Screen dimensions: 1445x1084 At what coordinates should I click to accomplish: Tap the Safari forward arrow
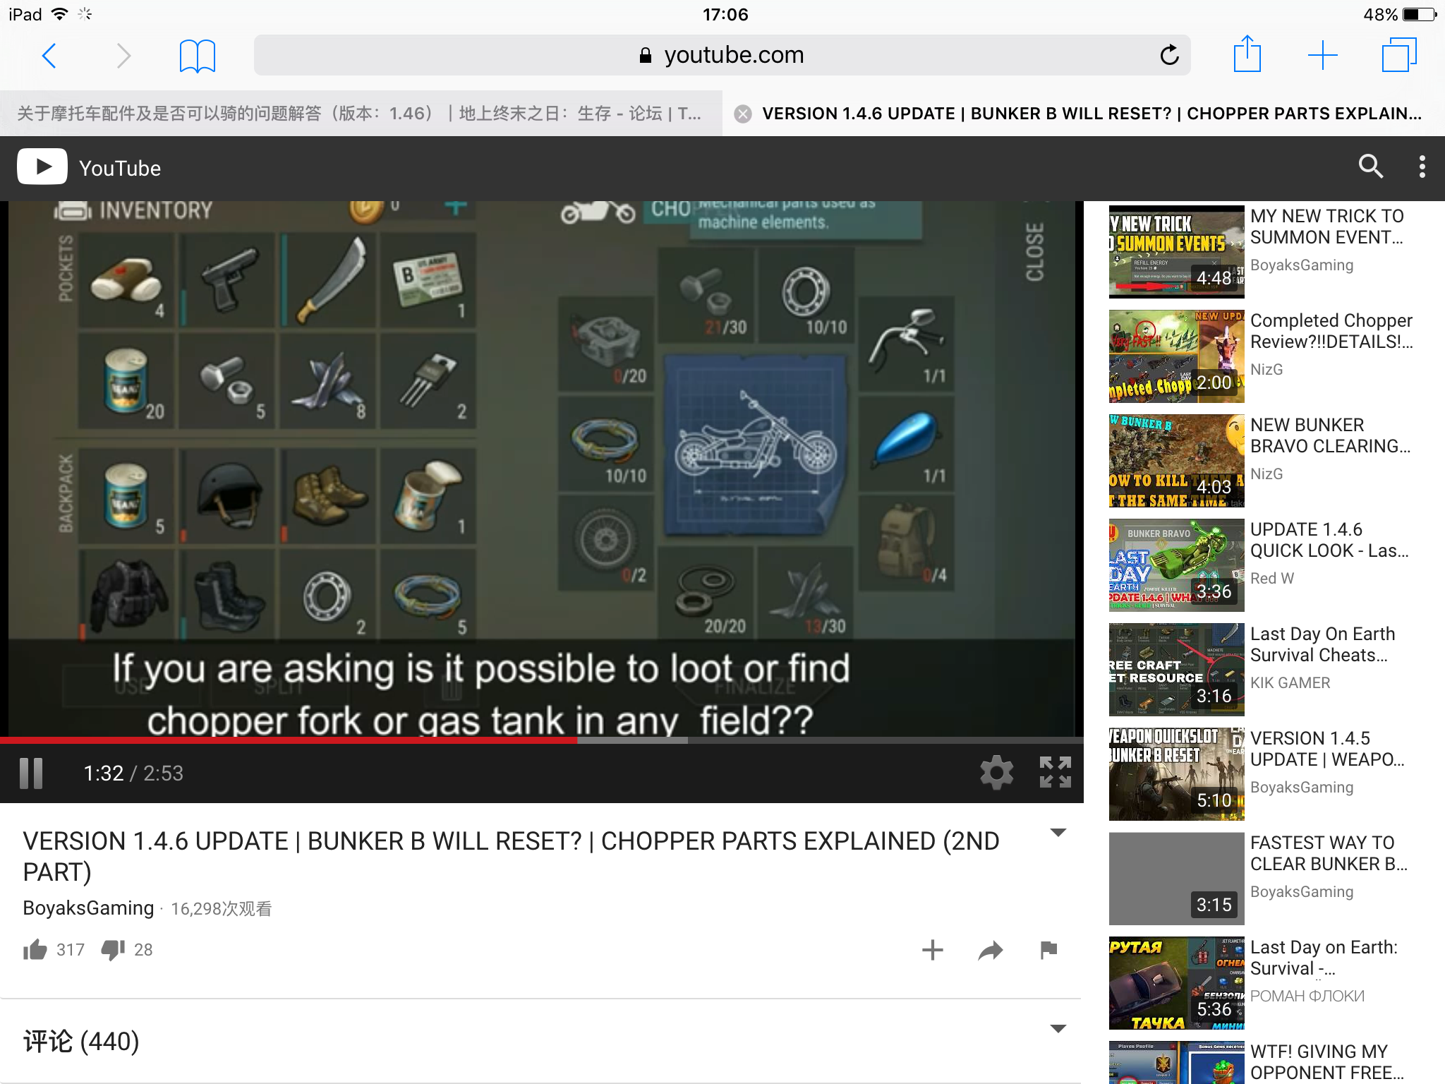123,55
